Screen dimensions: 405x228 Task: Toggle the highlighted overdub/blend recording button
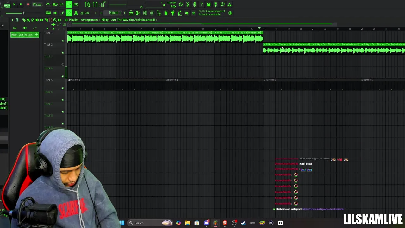69,4
